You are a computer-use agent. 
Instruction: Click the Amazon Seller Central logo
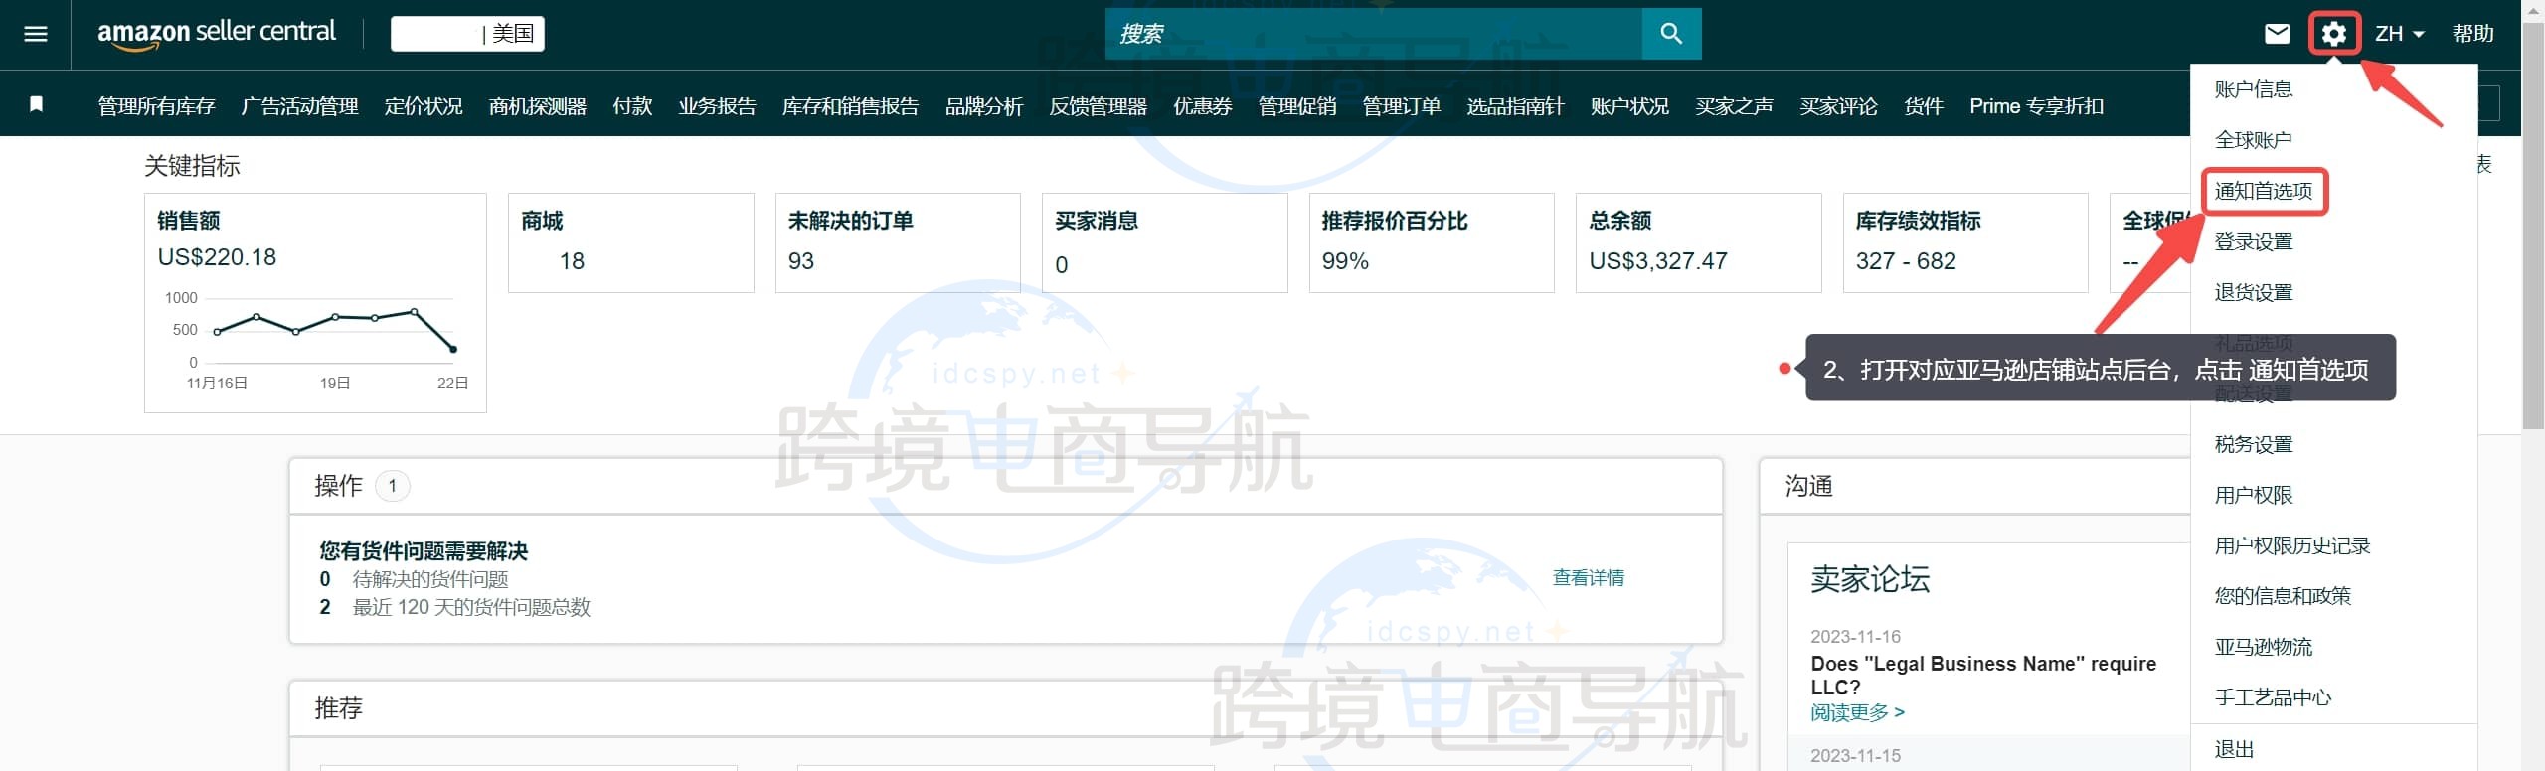pos(217,33)
